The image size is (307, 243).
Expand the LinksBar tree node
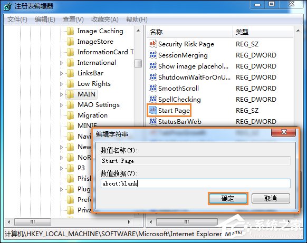tap(61, 74)
